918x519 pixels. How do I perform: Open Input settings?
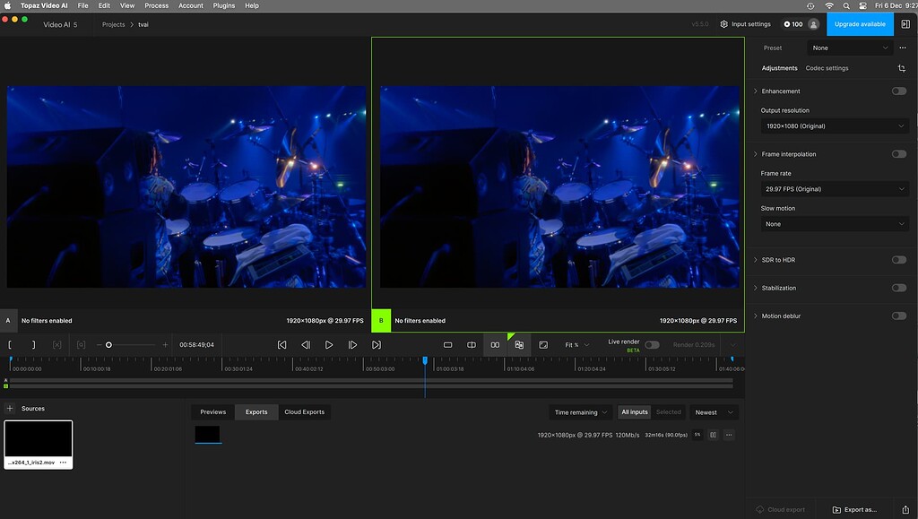[x=745, y=24]
